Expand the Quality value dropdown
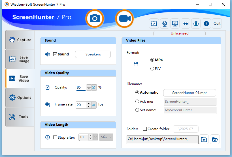 (x=94, y=87)
